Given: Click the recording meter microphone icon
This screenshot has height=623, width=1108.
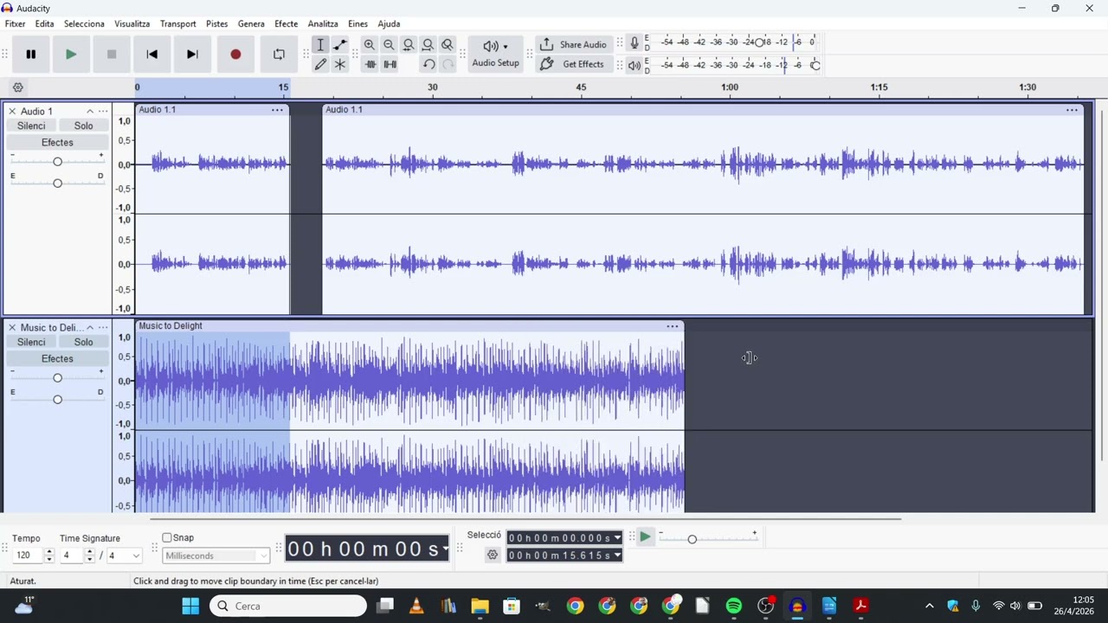Looking at the screenshot, I should pyautogui.click(x=635, y=42).
